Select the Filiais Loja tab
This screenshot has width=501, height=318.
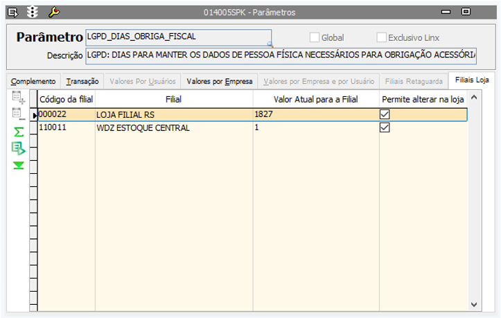[472, 80]
